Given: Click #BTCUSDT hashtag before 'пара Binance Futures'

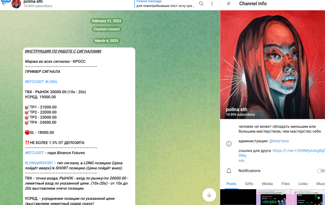Looking at the screenshot, I should click(34, 153).
